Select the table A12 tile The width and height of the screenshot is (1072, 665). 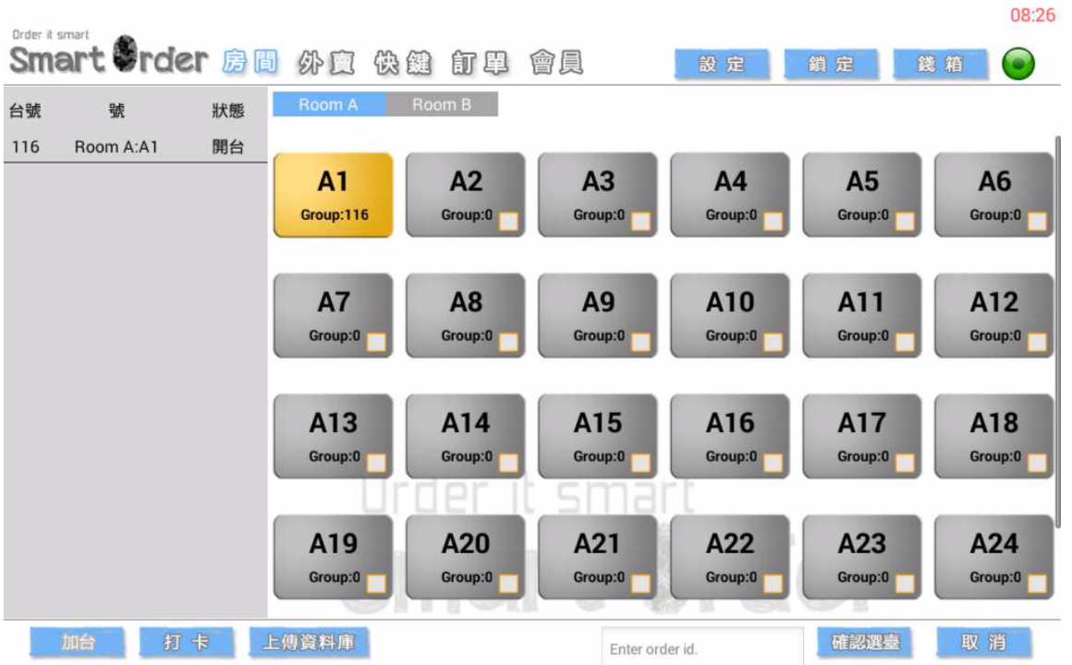coord(994,316)
